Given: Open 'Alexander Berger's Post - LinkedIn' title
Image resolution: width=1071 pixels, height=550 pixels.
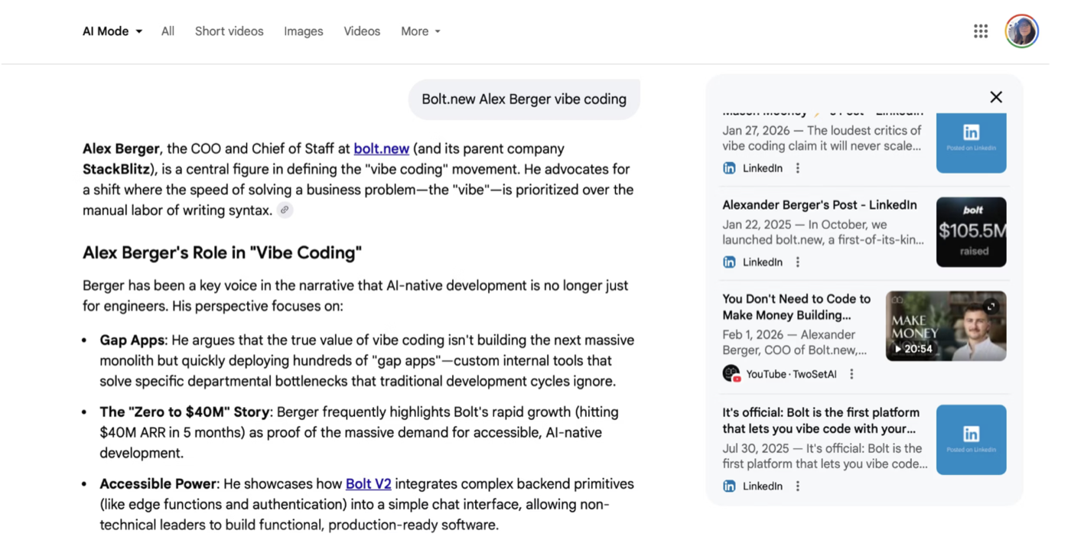Looking at the screenshot, I should (819, 205).
